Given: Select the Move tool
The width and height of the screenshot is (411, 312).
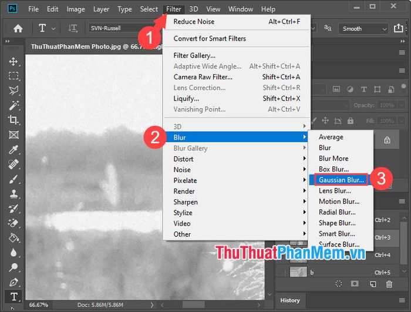Looking at the screenshot, I should (x=14, y=62).
